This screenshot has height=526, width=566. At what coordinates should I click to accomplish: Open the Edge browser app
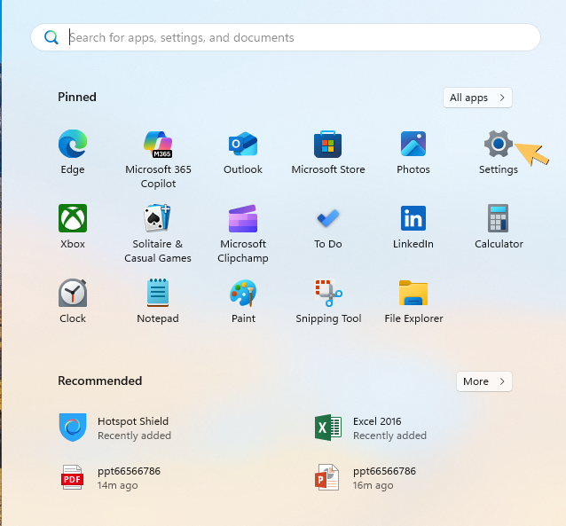pos(73,153)
